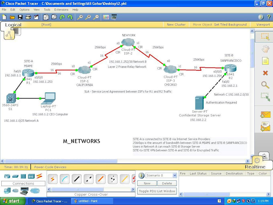Toggle PDU List Window
This screenshot has width=273, height=205.
157,191
